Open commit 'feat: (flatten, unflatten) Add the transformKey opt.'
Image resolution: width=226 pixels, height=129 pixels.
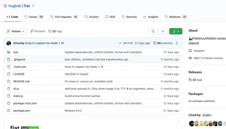97,59
